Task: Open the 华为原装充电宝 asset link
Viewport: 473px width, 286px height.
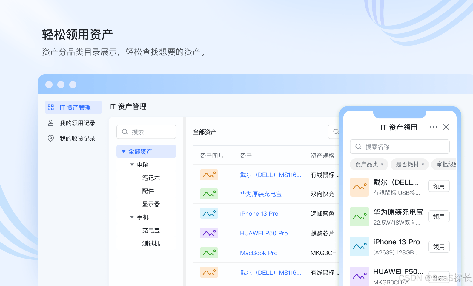Action: click(x=261, y=194)
